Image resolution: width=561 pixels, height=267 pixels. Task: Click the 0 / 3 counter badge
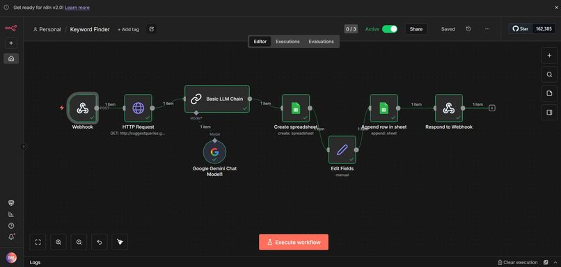(x=351, y=29)
